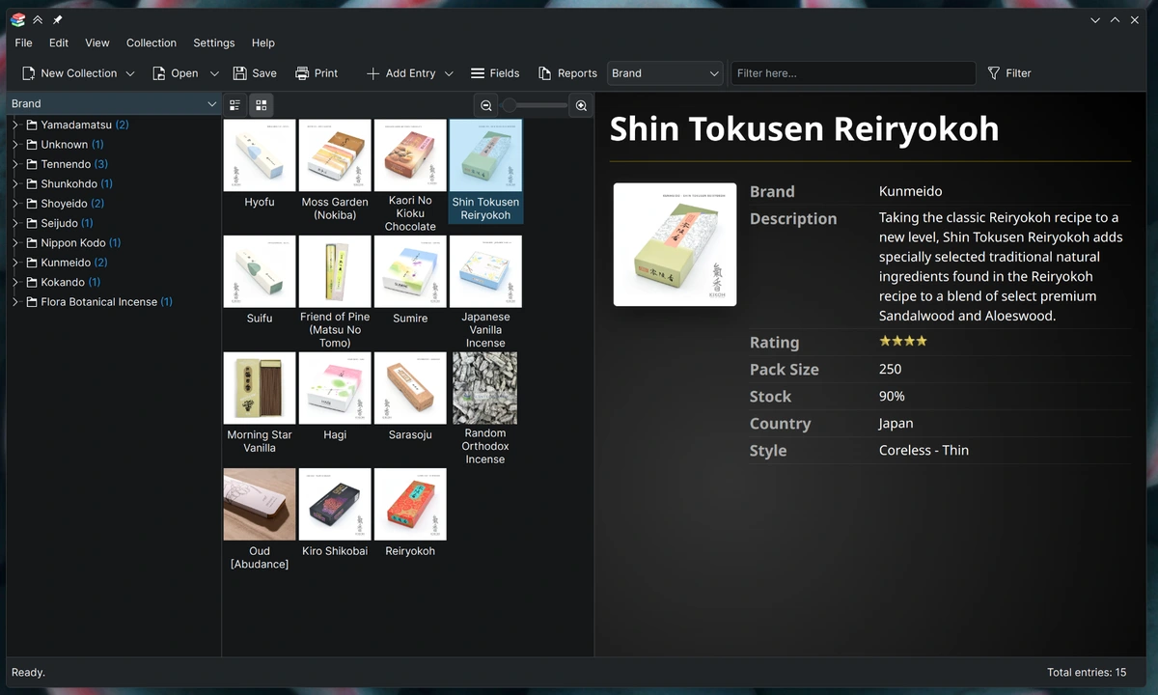
Task: Select the Nippon Kodo tree item
Action: pyautogui.click(x=80, y=242)
